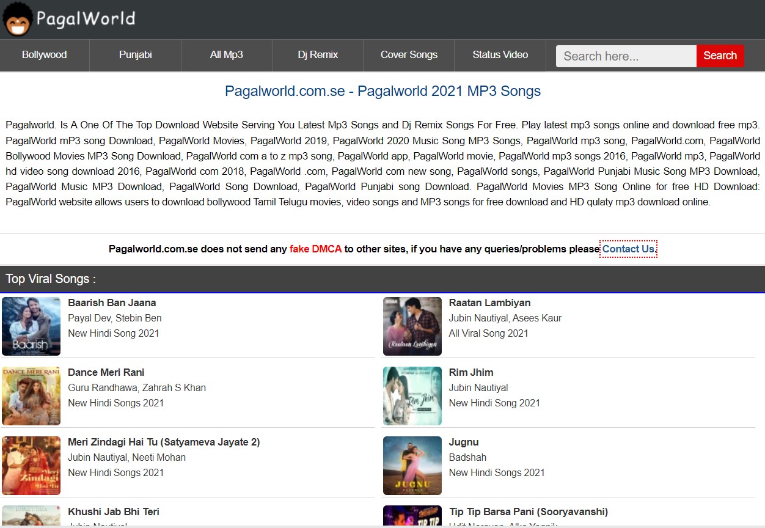The width and height of the screenshot is (765, 528).
Task: Open Khushi Jab Bhi Teri title
Action: tap(114, 512)
